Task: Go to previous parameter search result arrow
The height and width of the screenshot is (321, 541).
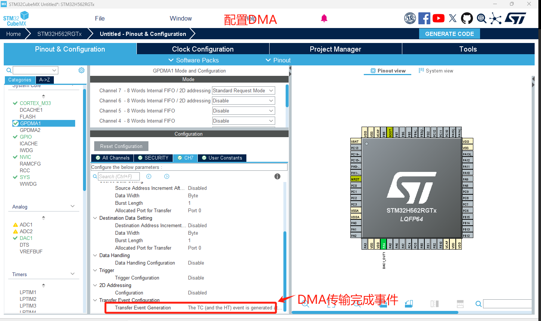Action: [149, 176]
